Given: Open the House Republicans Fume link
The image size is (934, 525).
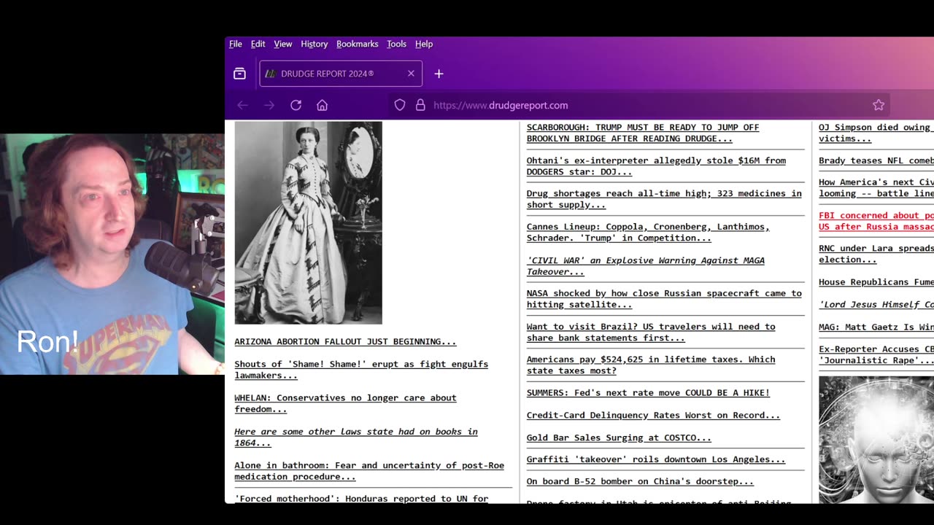Looking at the screenshot, I should point(876,282).
